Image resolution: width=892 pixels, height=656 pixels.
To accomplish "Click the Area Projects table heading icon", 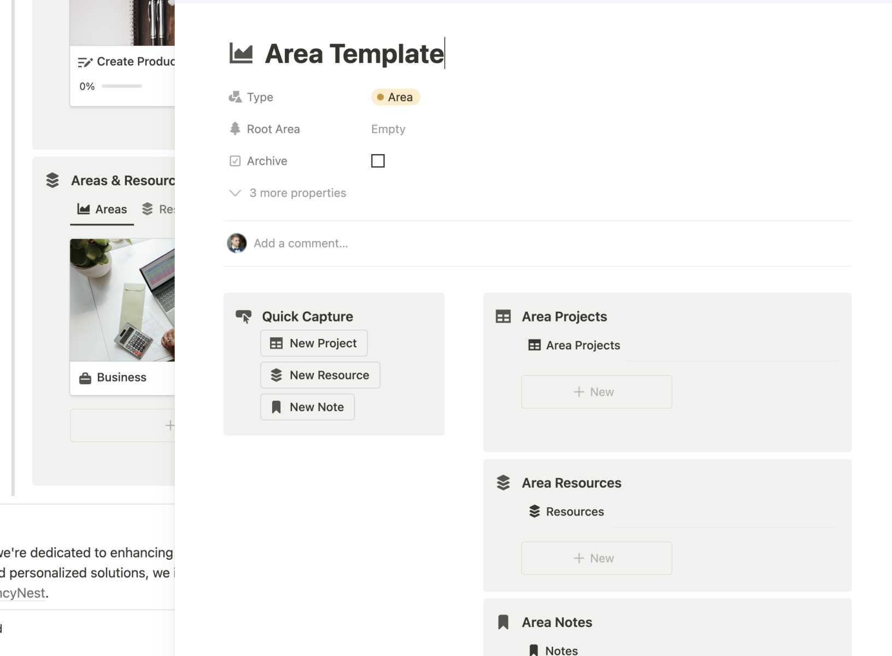I will click(503, 317).
